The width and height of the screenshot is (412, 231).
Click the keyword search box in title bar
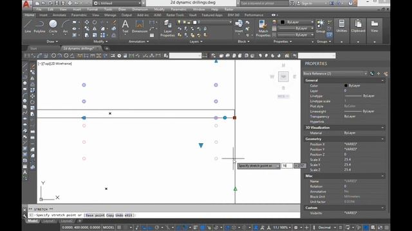coord(264,3)
